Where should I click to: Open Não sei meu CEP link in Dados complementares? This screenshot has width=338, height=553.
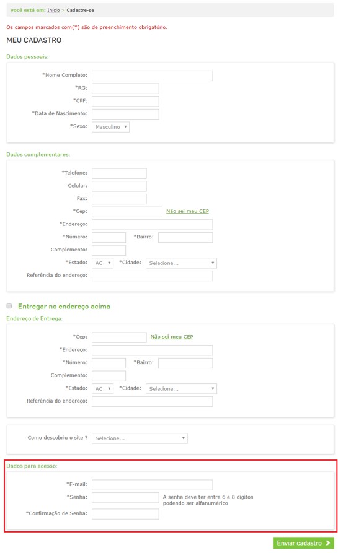point(187,211)
